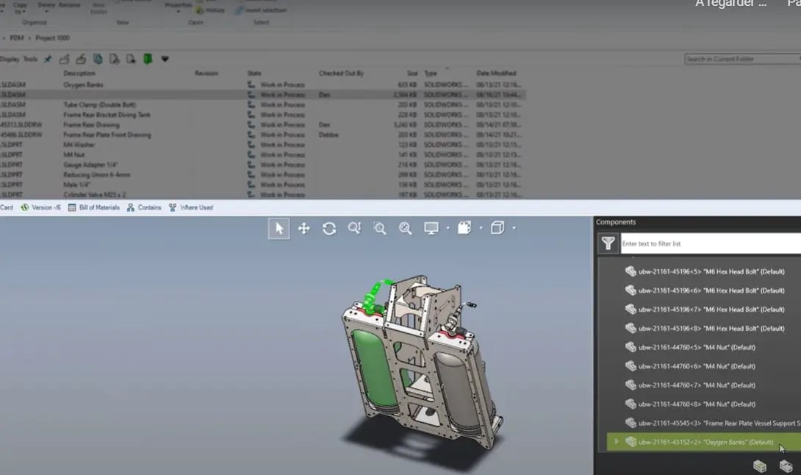Sort by the Date Modified column header

tap(496, 74)
